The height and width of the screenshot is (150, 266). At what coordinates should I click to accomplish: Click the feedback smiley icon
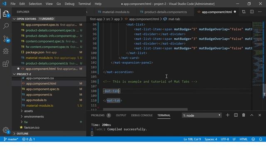(x=253, y=139)
